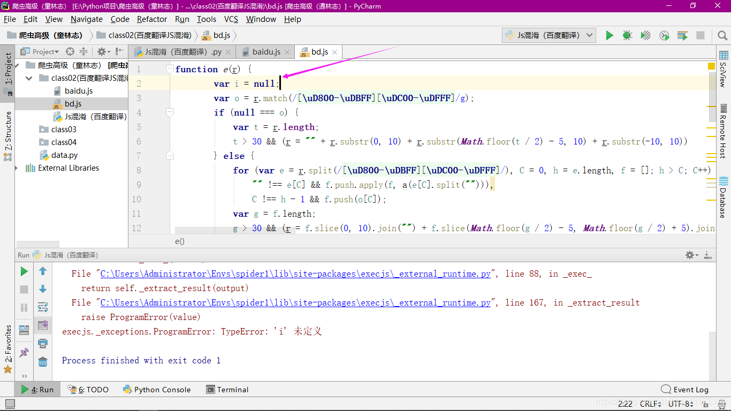Image resolution: width=731 pixels, height=411 pixels.
Task: Close the Js混淆（百度翻译）.py tab
Action: (x=228, y=52)
